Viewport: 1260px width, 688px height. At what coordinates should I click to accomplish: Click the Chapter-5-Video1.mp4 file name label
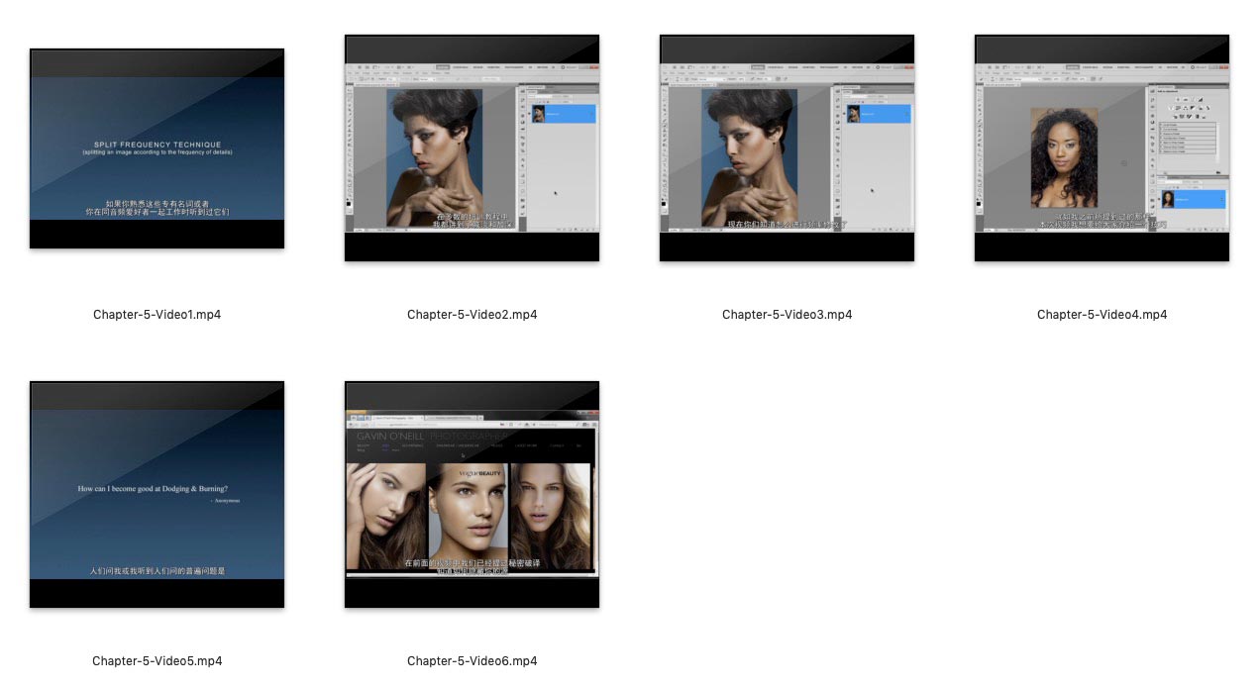[157, 315]
